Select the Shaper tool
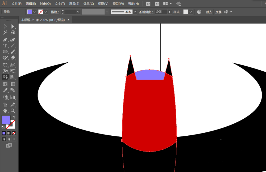Viewport: 266px width, 172px height. [x=5, y=58]
